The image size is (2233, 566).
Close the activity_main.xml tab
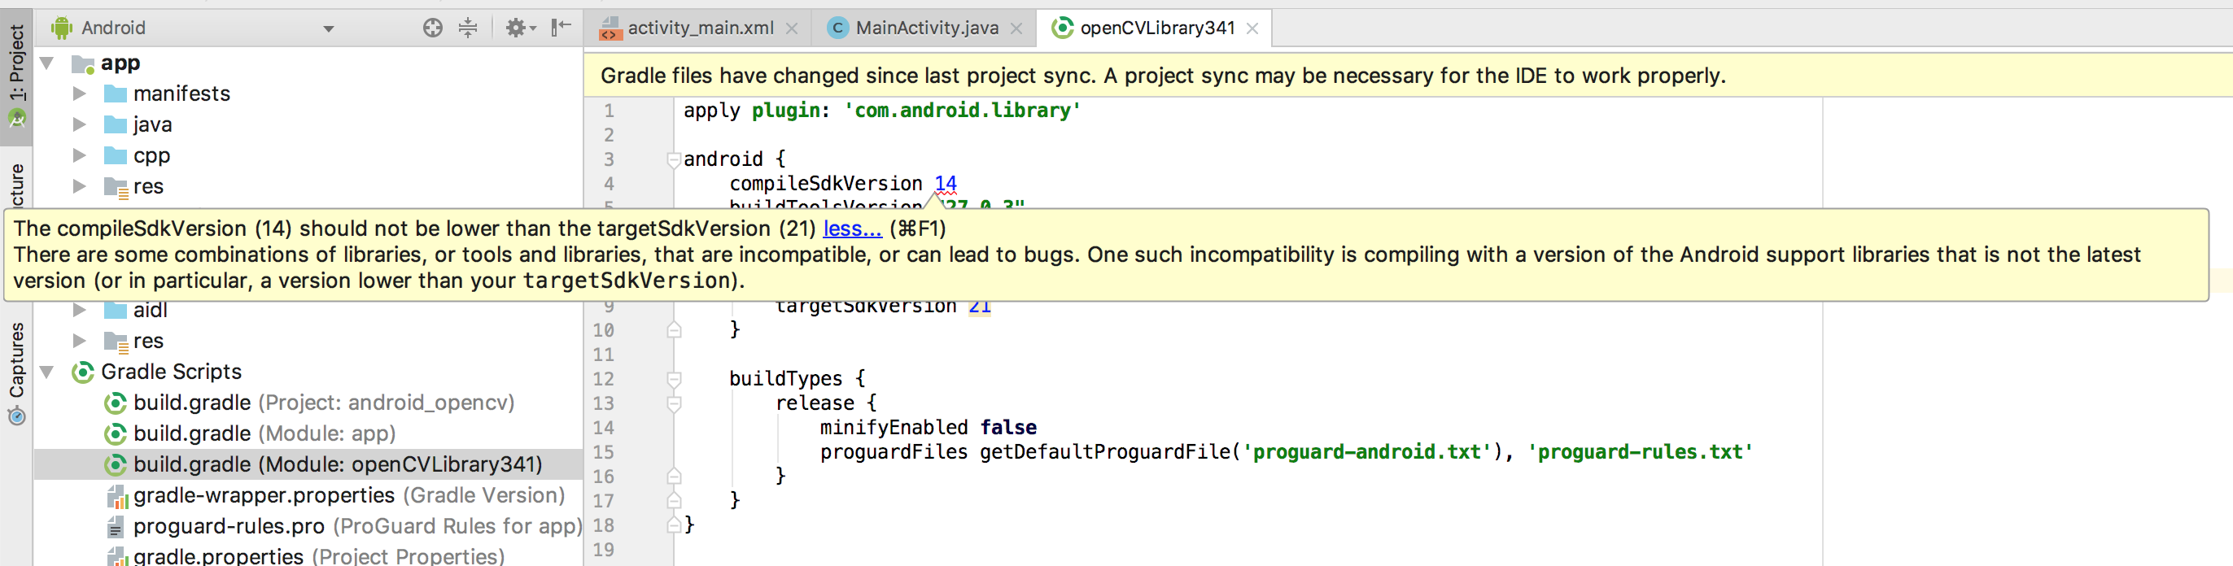[792, 28]
